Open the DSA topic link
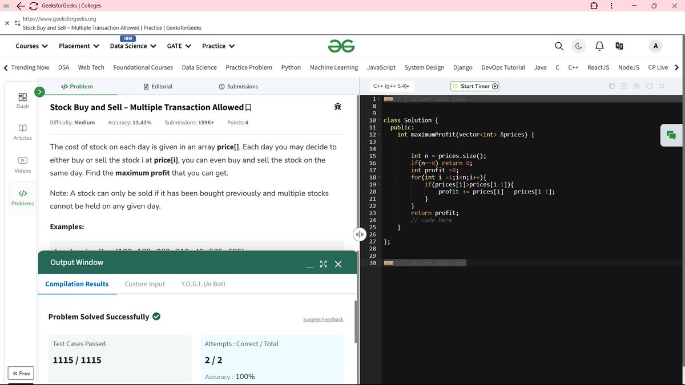This screenshot has width=685, height=385. (63, 67)
